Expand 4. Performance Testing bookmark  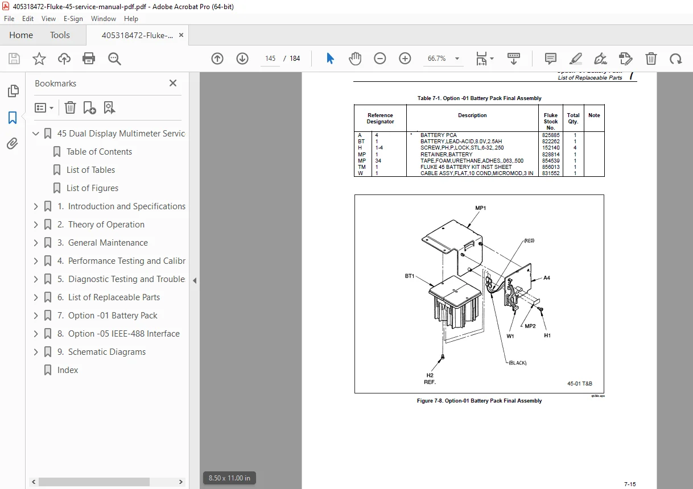(36, 261)
